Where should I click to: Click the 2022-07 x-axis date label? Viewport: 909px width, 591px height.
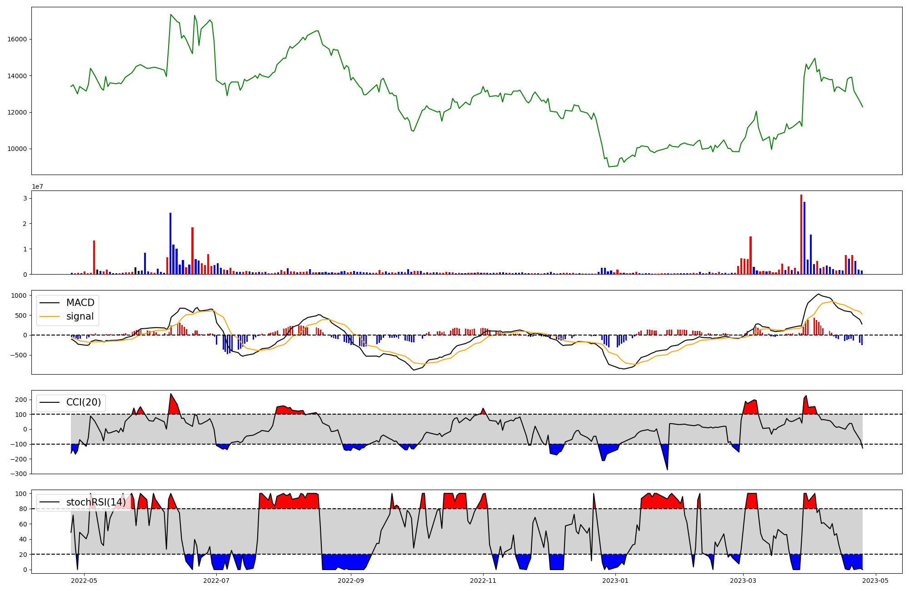point(216,581)
